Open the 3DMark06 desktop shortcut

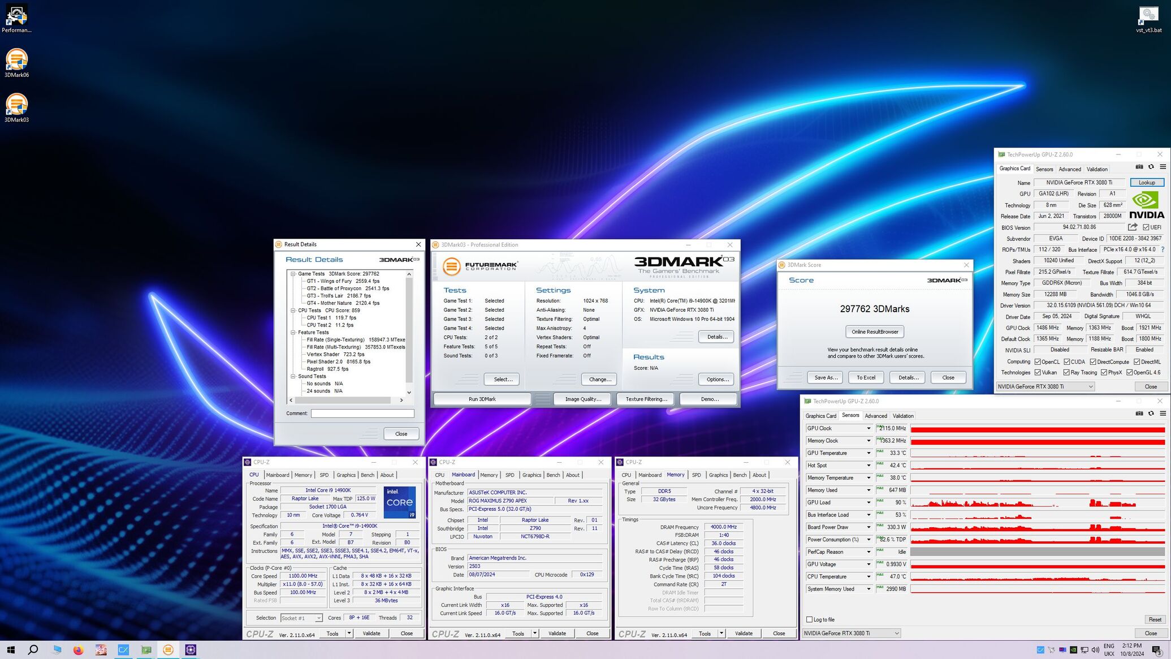tap(16, 62)
